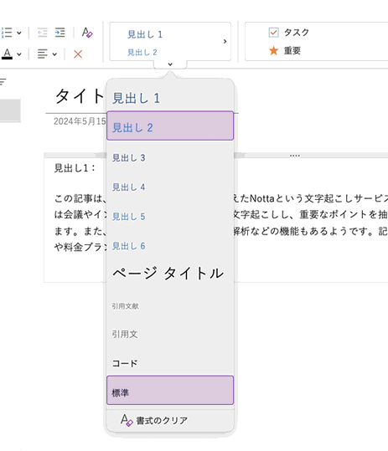Click the bulleted list icon
The width and height of the screenshot is (388, 451).
pyautogui.click(x=7, y=33)
